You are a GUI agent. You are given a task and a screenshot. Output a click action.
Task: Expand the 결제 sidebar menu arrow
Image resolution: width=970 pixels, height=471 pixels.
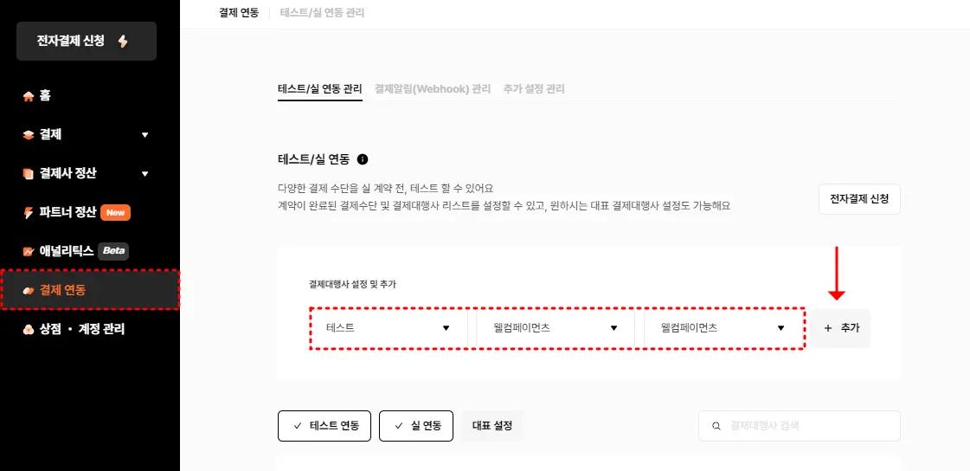coord(145,135)
